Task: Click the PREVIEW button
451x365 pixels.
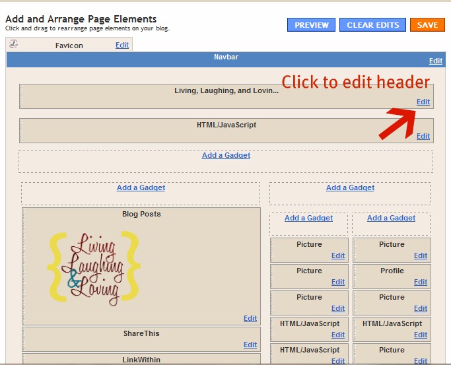Action: click(311, 25)
